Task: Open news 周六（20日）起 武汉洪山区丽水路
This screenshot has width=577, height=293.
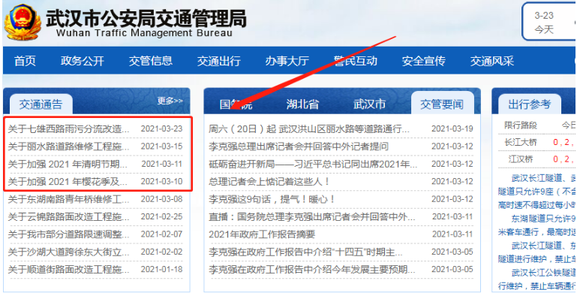Action: coord(309,129)
